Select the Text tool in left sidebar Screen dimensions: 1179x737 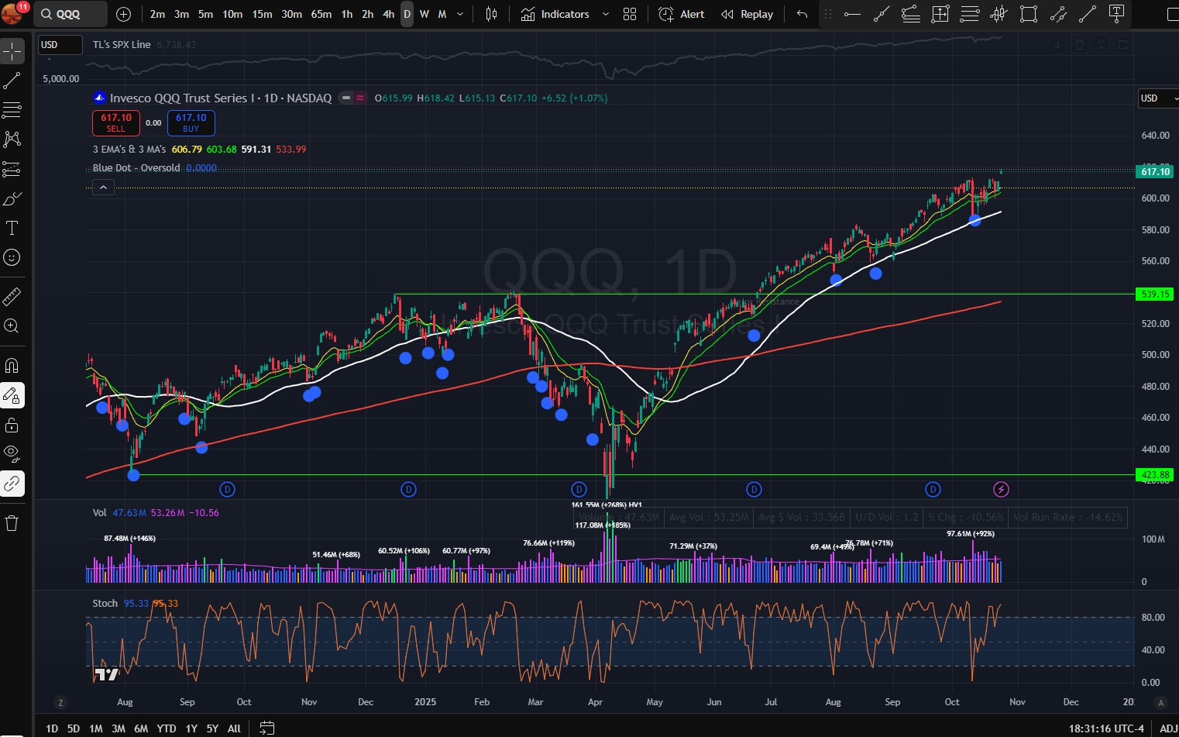point(12,228)
